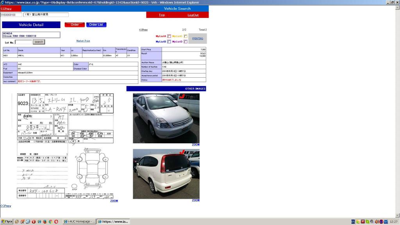
Task: Click the HONDA Stream RN4-1006118 title box
Action: coord(31,35)
